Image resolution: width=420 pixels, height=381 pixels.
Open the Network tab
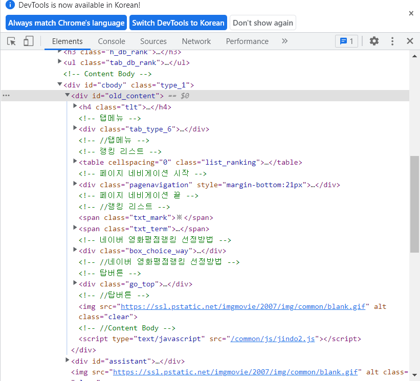tap(196, 41)
